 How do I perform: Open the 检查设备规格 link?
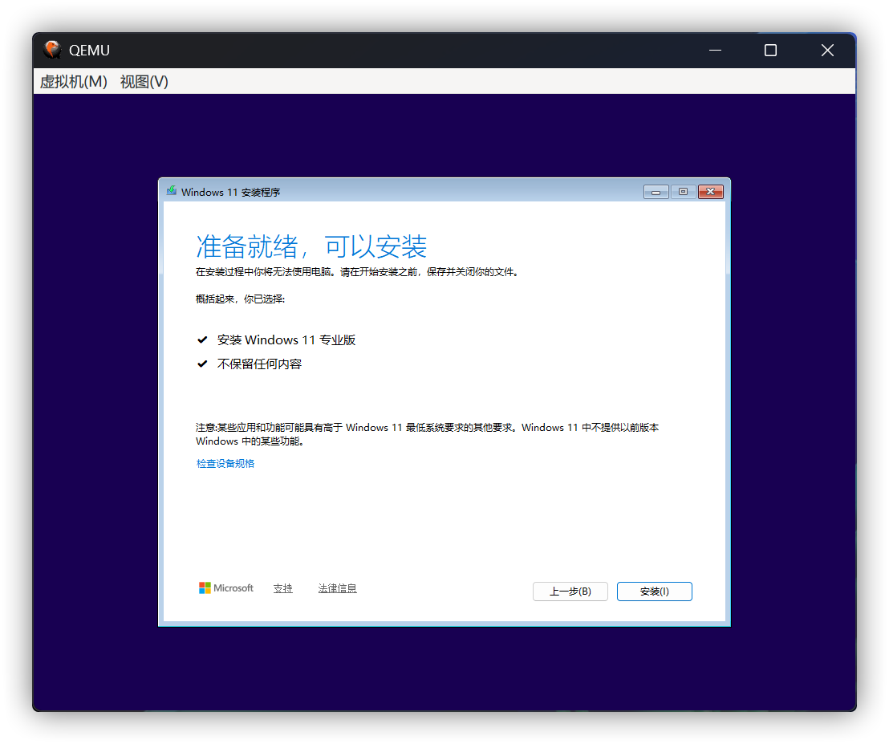click(x=225, y=463)
